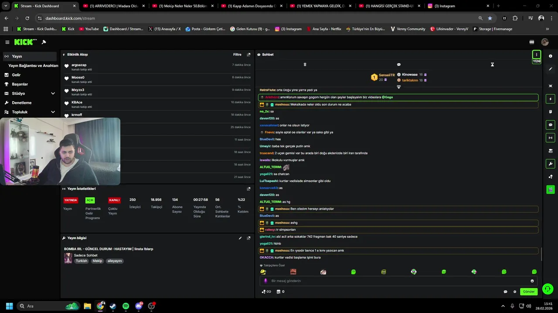This screenshot has width=558, height=313.
Task: Switch to the ARRIVEDERCI YouTube tab
Action: pos(113,6)
